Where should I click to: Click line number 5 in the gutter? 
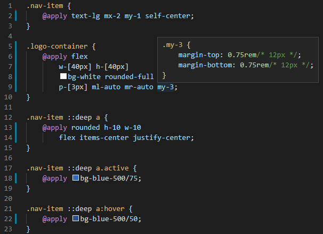click(10, 46)
